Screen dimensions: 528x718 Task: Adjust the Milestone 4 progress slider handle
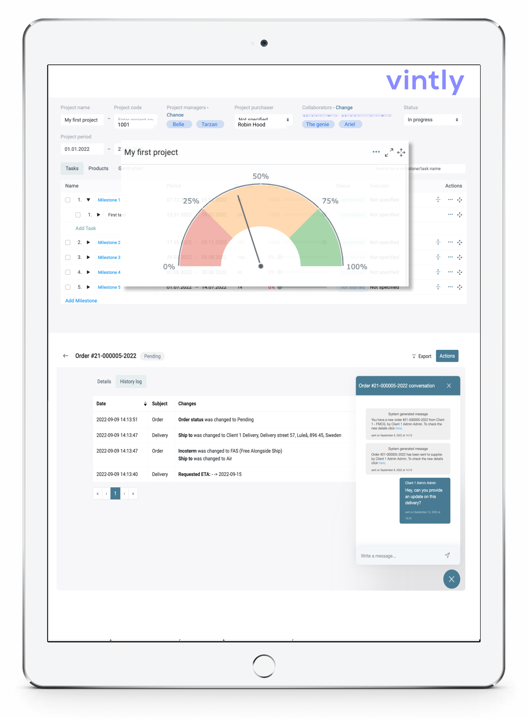(x=279, y=272)
